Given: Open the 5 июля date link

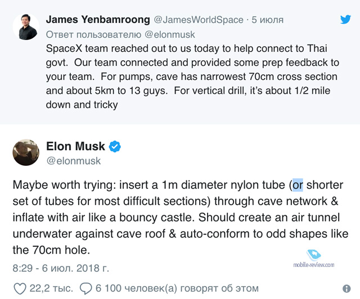Looking at the screenshot, I should click(268, 20).
